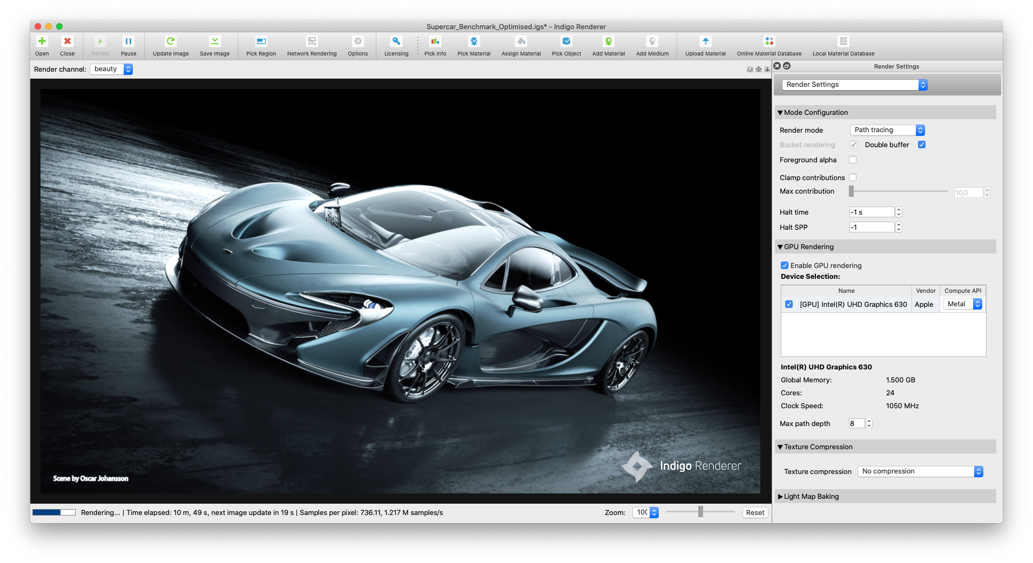This screenshot has height=563, width=1033.
Task: Open the Online Material Database
Action: [769, 42]
